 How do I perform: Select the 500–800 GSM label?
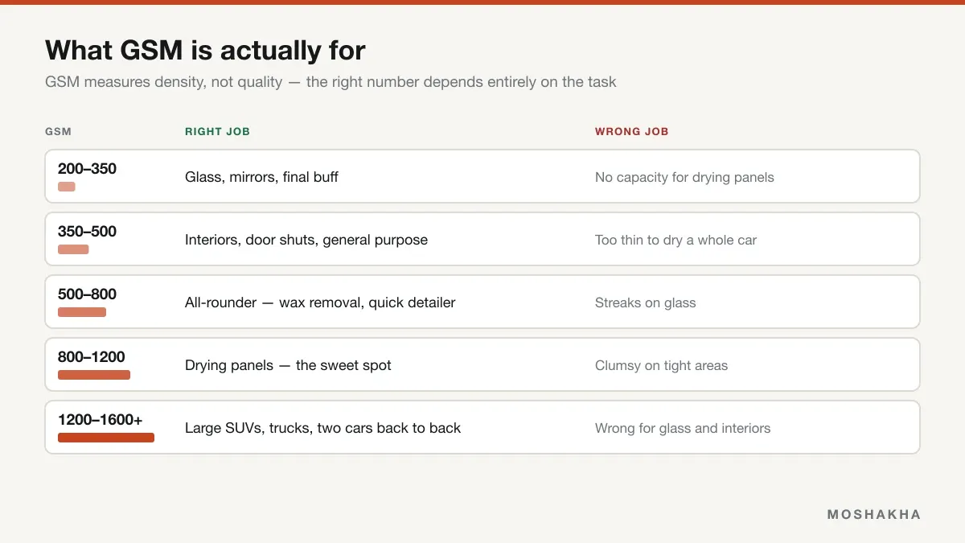87,294
